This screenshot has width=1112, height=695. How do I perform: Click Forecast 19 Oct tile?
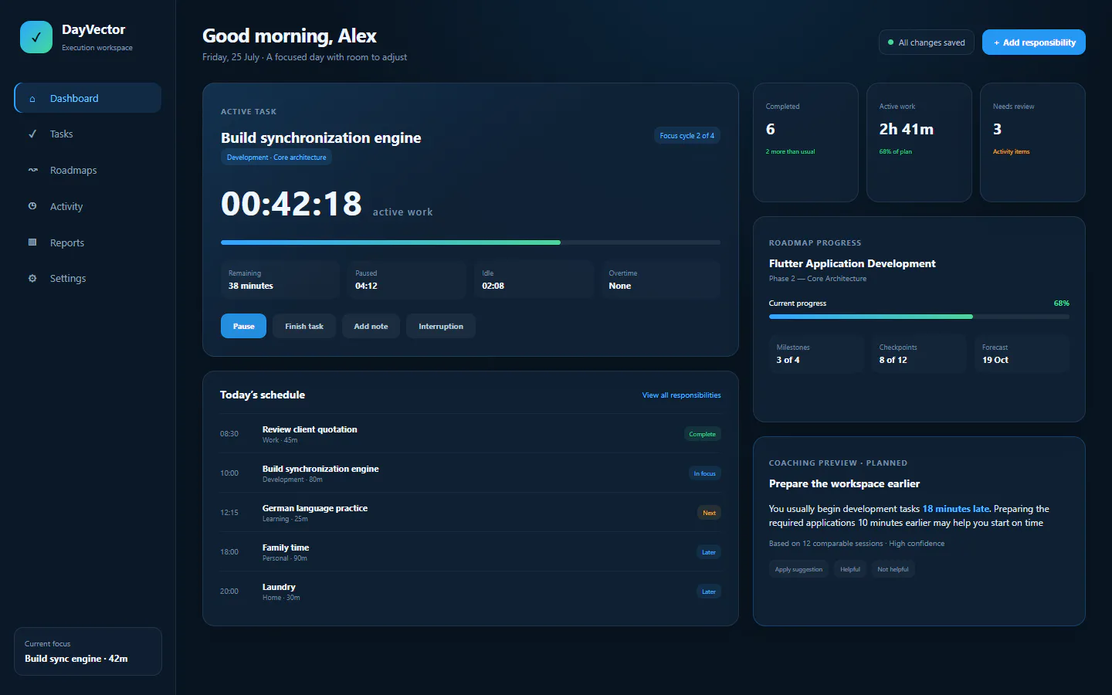point(1022,354)
